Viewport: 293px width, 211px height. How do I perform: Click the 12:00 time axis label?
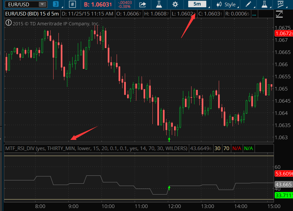pyautogui.click(x=174, y=206)
